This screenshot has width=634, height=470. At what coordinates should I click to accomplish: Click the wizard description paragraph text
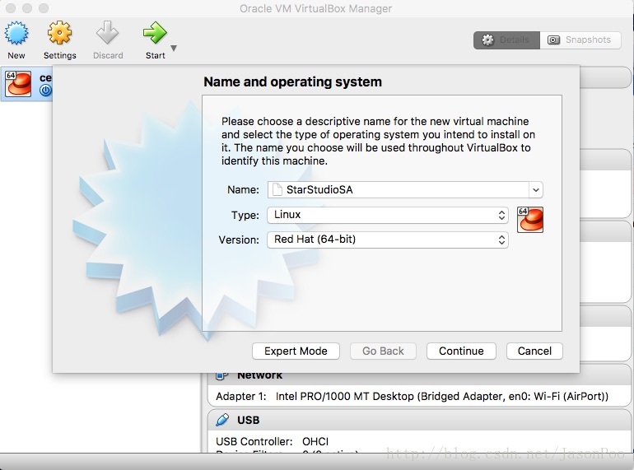[378, 141]
